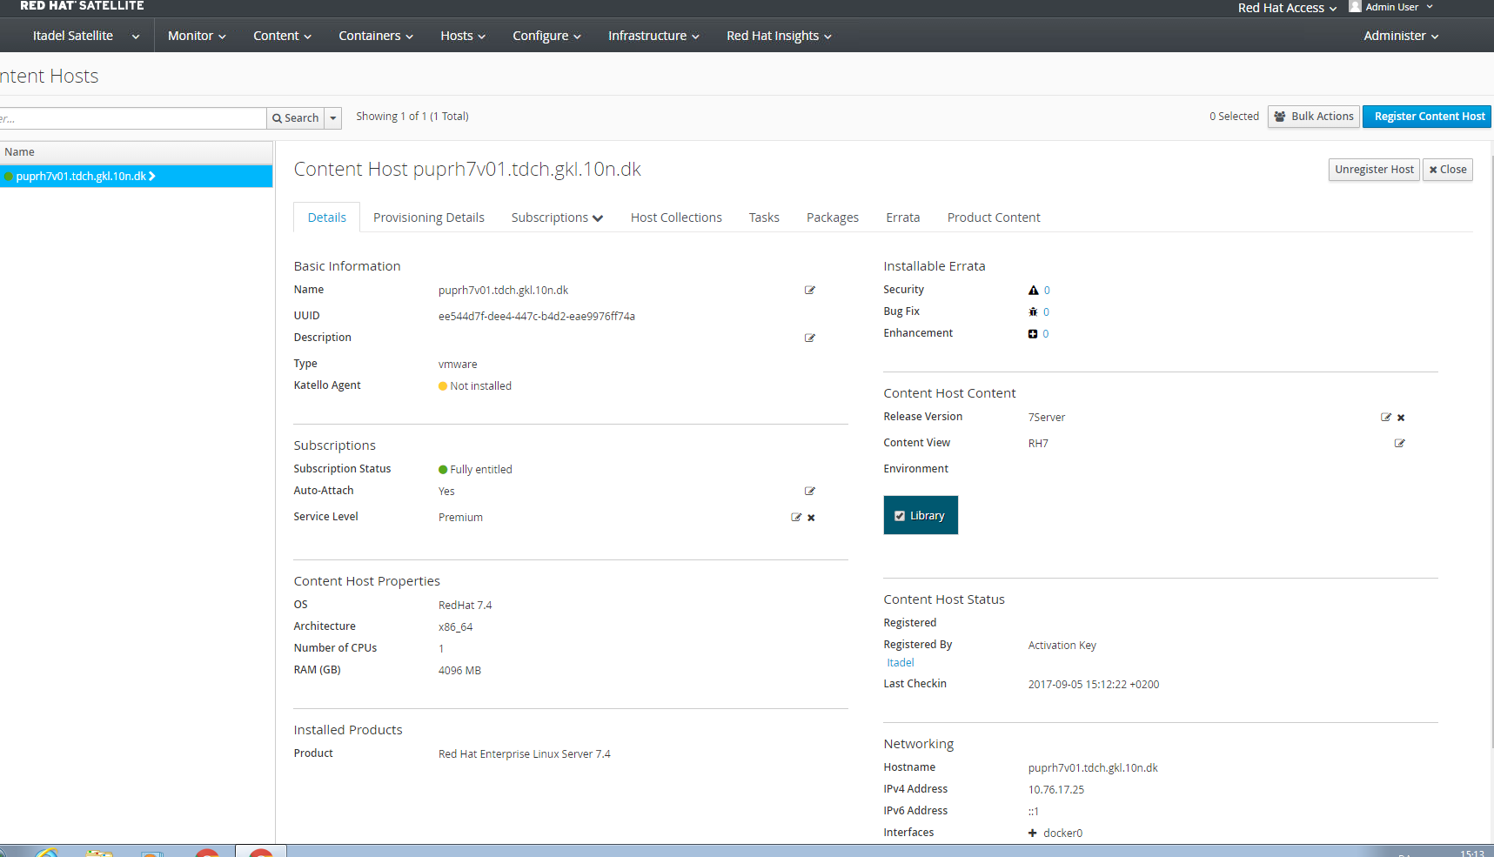Toggle the Library environment checkbox
The image size is (1494, 857).
(900, 516)
